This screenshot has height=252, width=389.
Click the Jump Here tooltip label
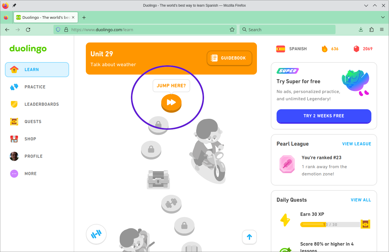pyautogui.click(x=171, y=86)
